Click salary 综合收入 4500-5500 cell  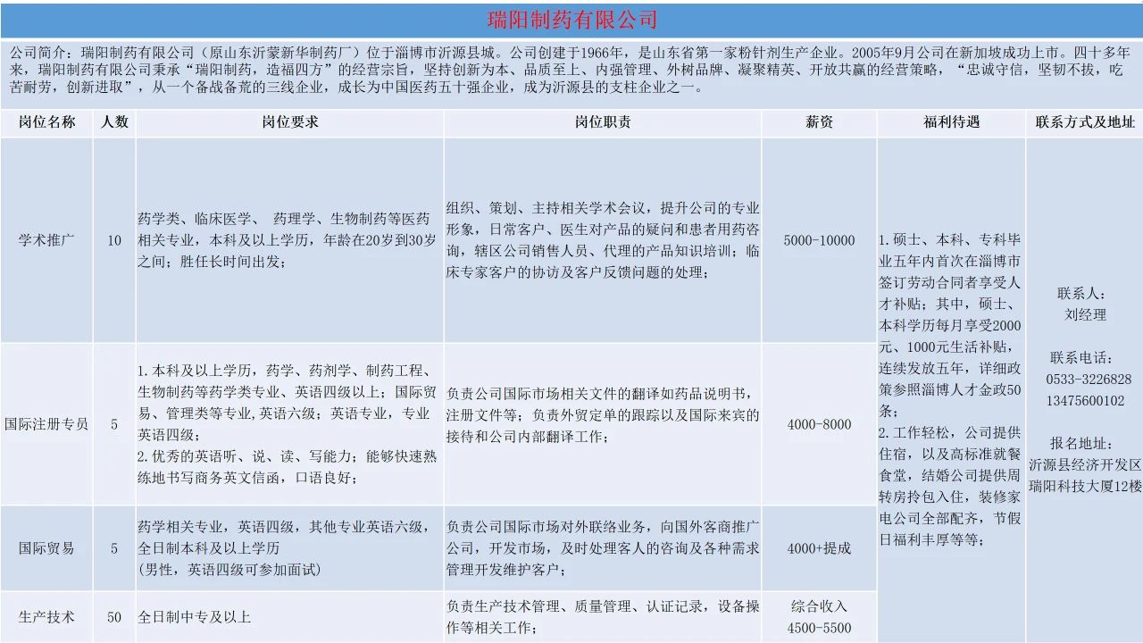click(819, 617)
